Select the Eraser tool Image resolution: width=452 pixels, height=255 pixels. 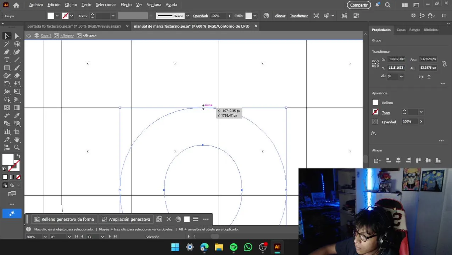17,76
